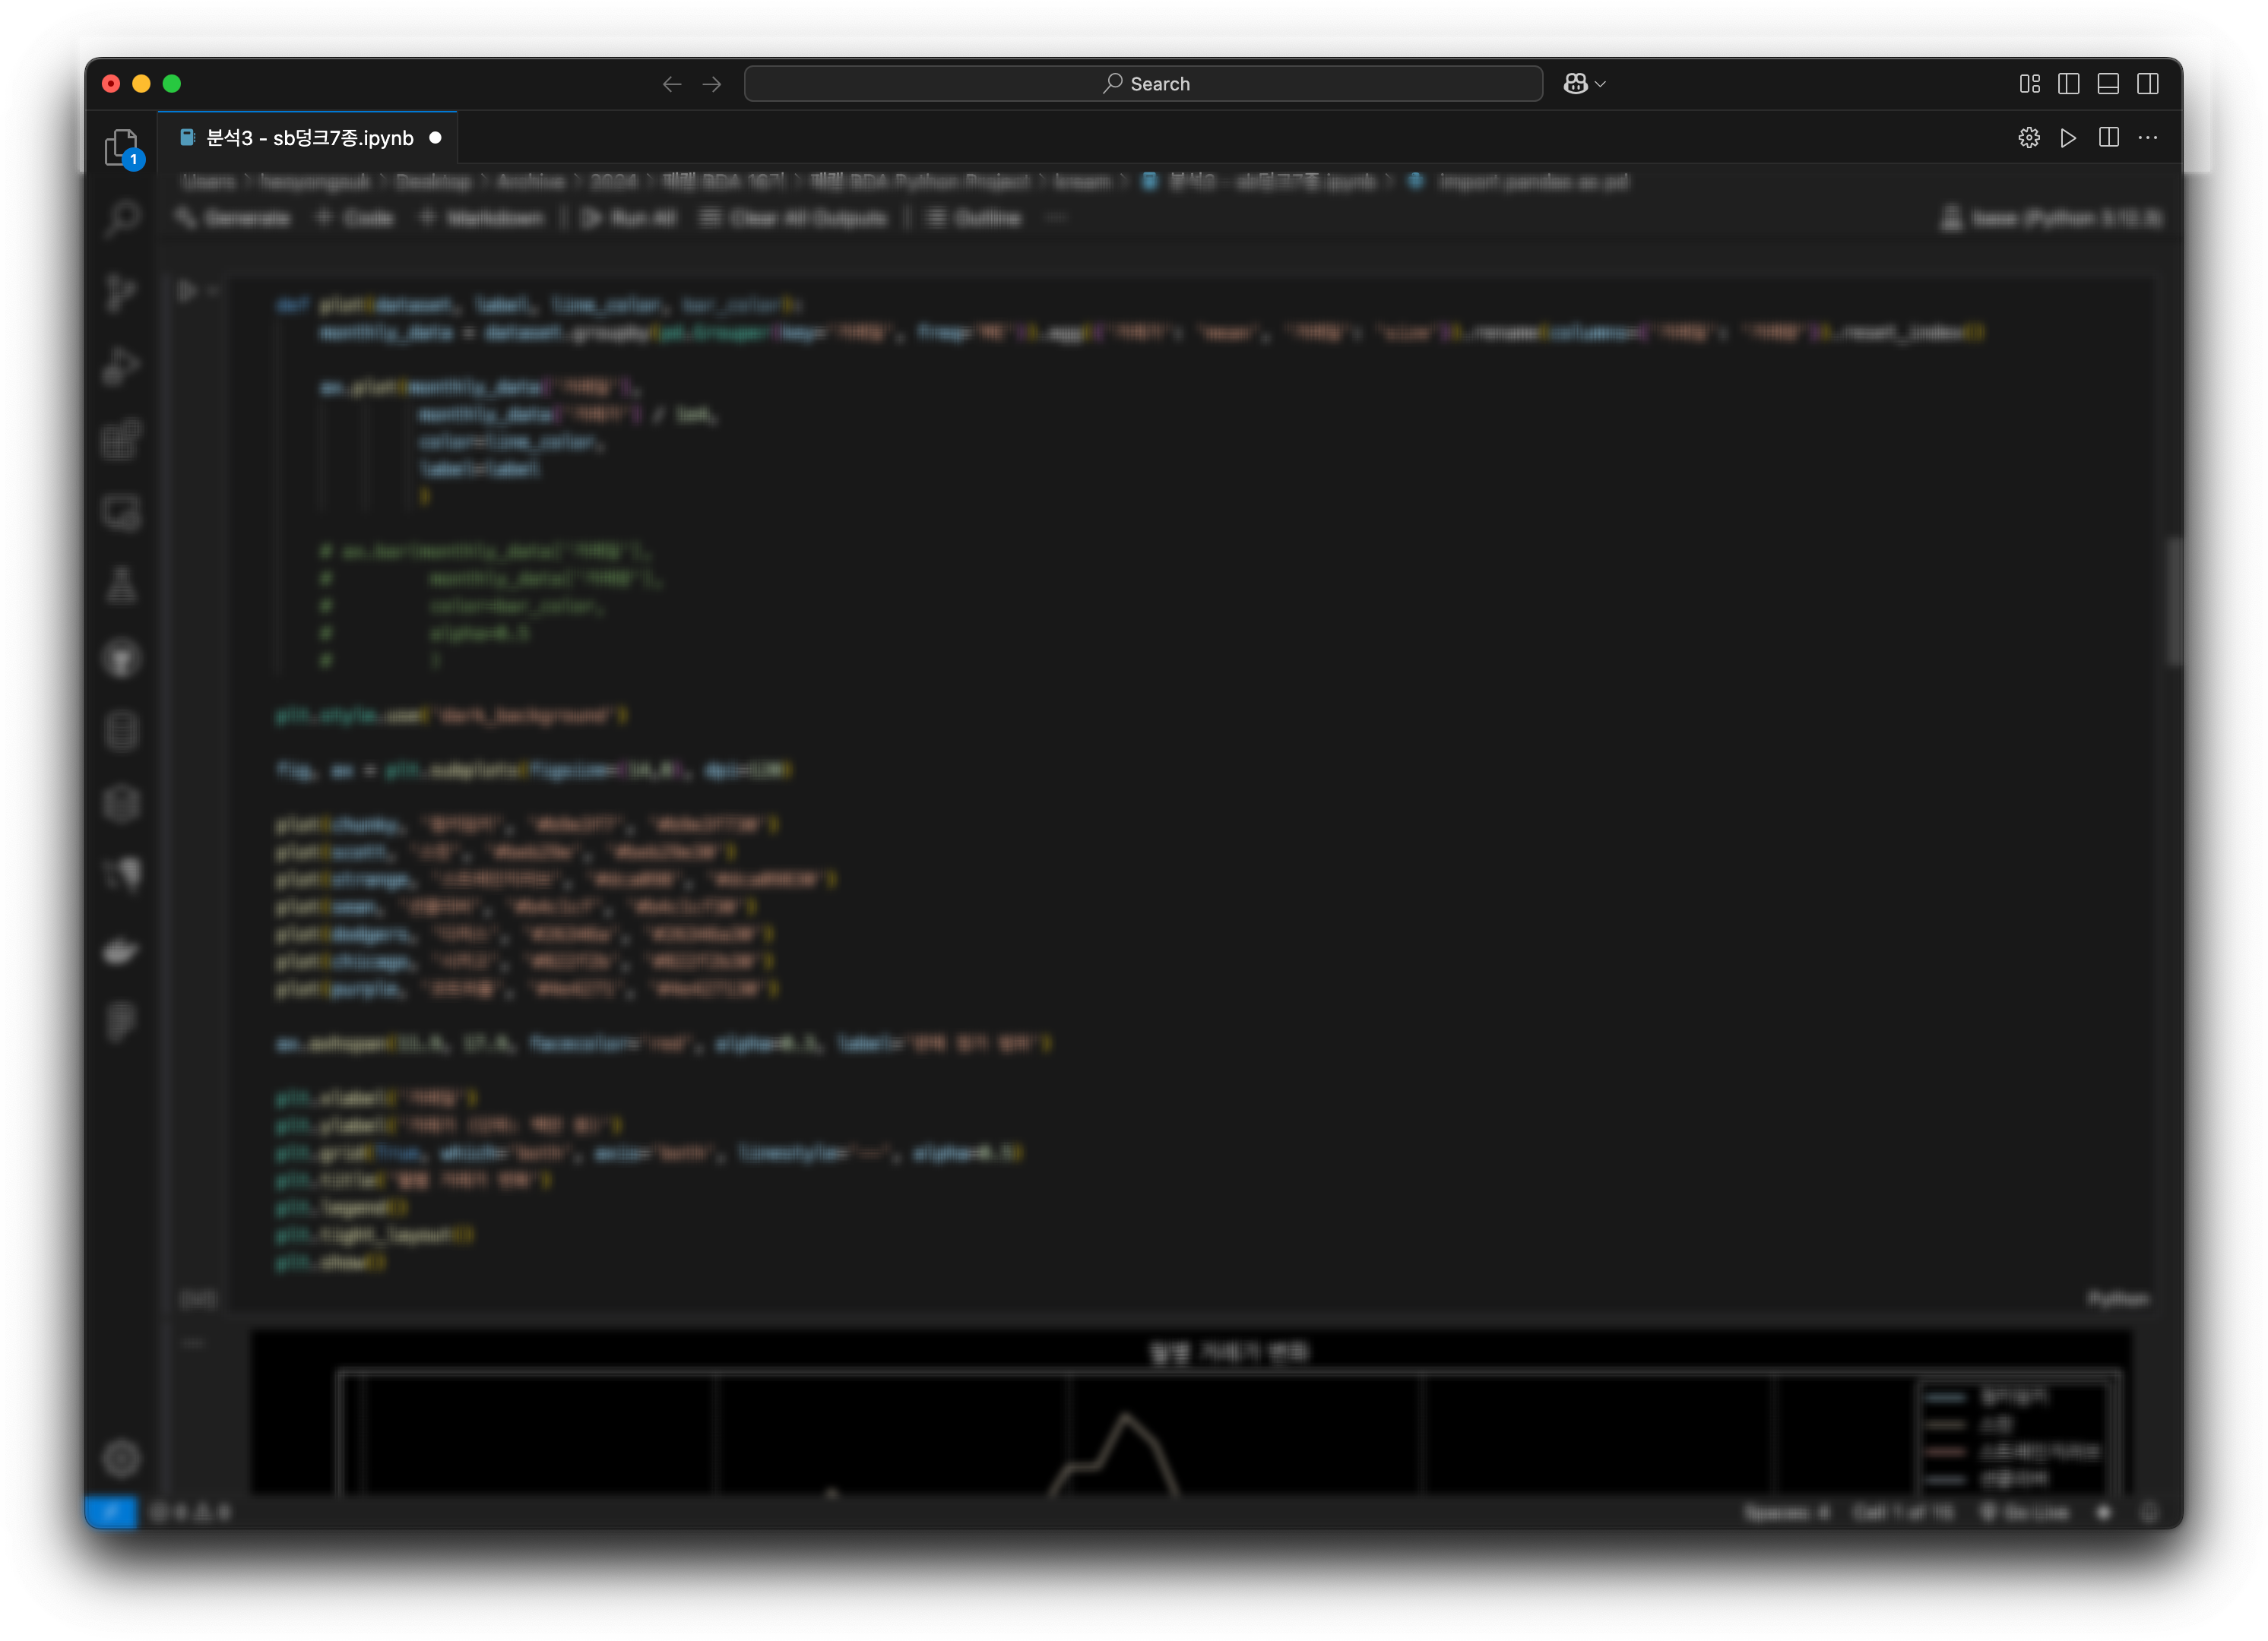Click the Run triangle icon in editor actions
2268x1641 pixels.
coord(2068,138)
